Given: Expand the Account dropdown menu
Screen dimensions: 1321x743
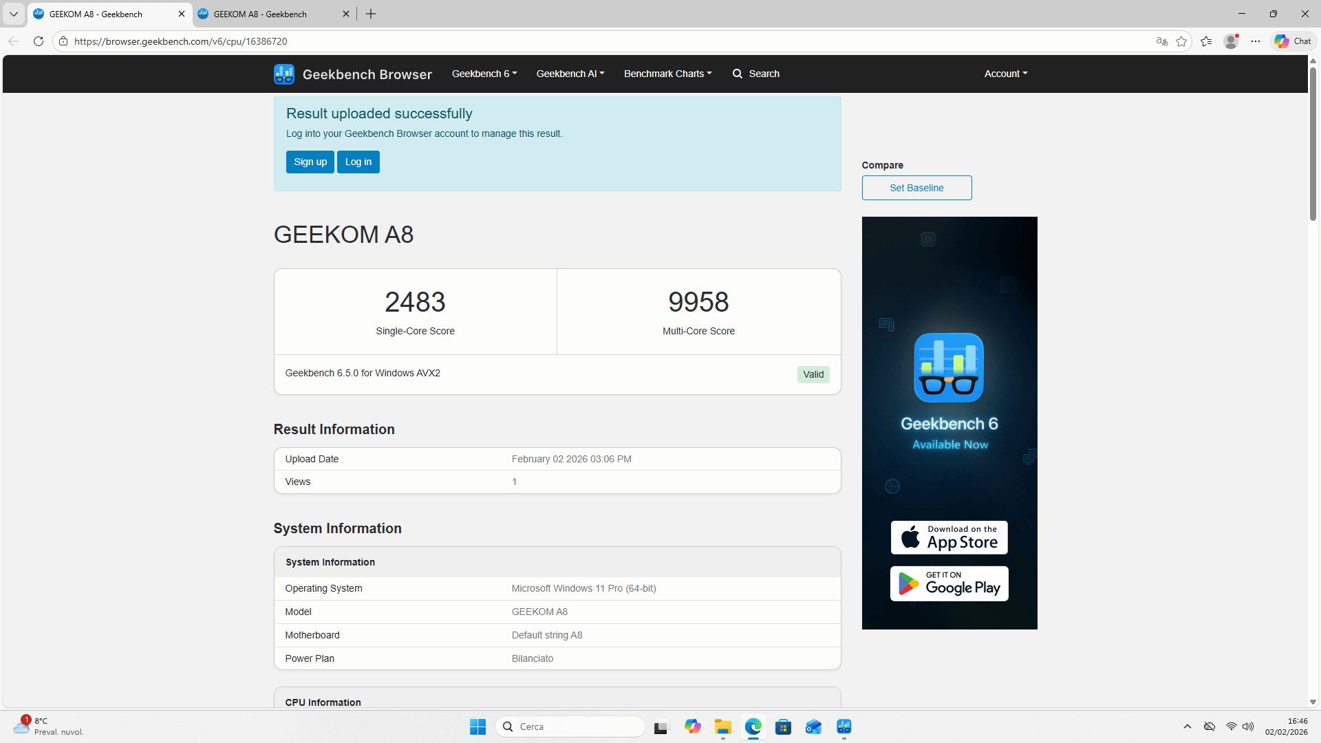Looking at the screenshot, I should click(x=1005, y=74).
